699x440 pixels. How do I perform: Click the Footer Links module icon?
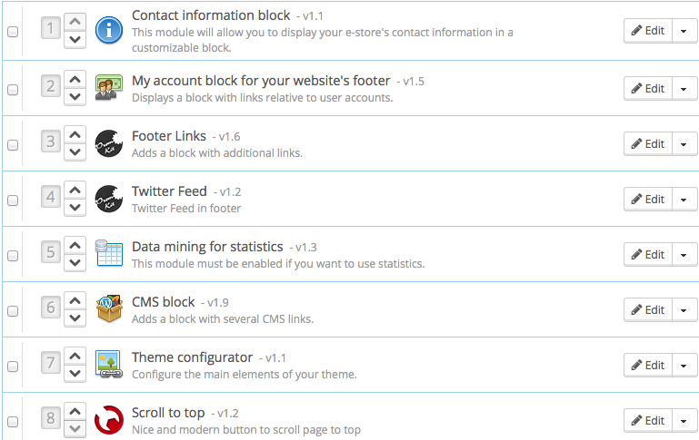[109, 143]
